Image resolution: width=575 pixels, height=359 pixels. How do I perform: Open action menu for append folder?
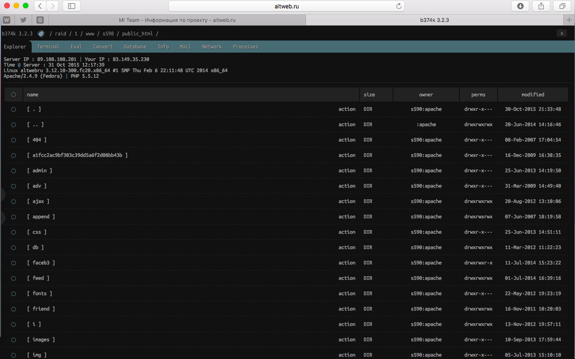[347, 217]
